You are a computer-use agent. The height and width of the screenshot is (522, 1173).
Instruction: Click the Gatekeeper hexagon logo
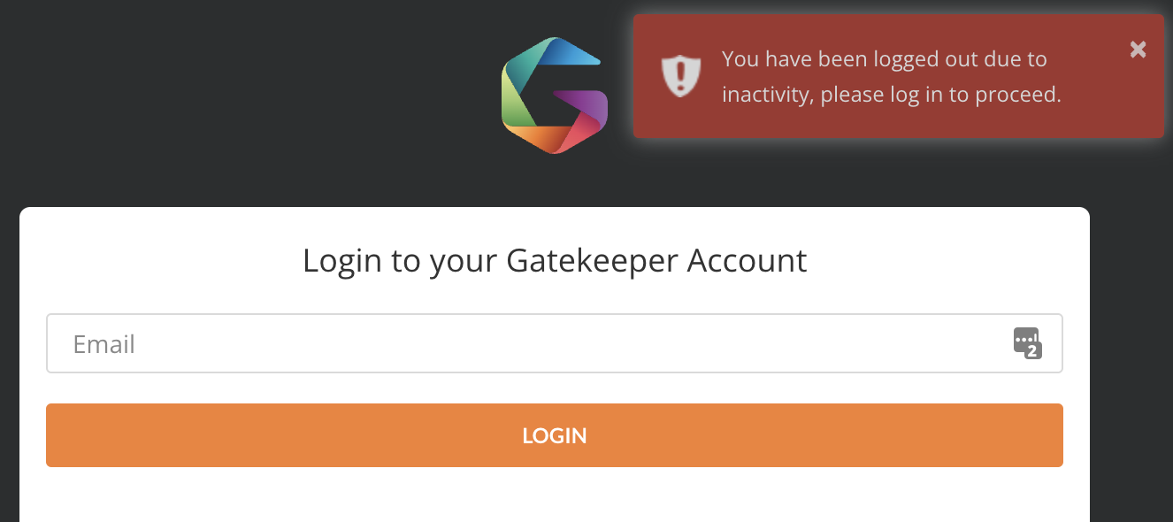coord(555,96)
